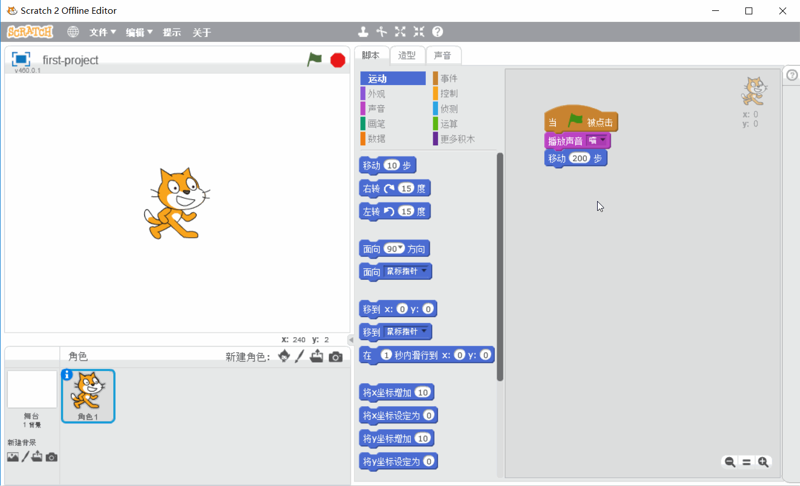Viewport: 800px width, 486px height.
Task: Select the 角色1 cat sprite thumbnail
Action: coord(88,396)
